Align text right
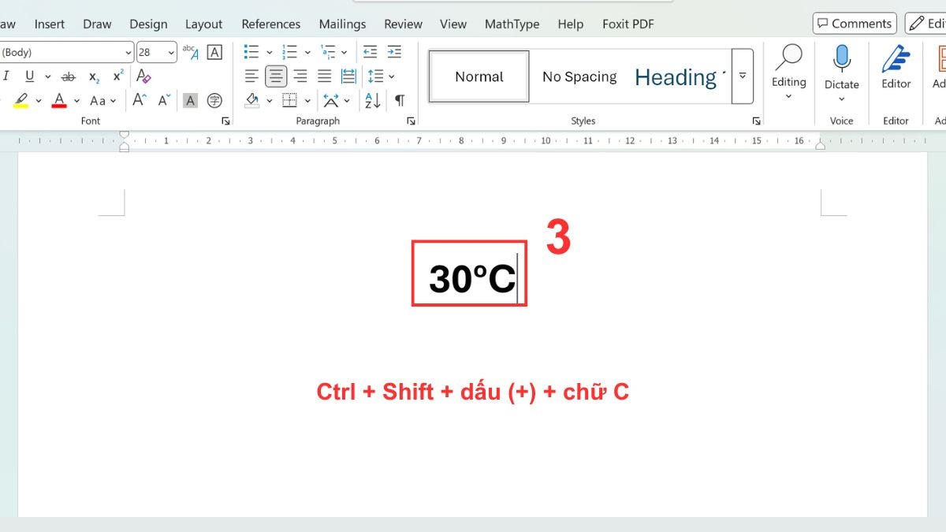The image size is (946, 532). click(300, 76)
